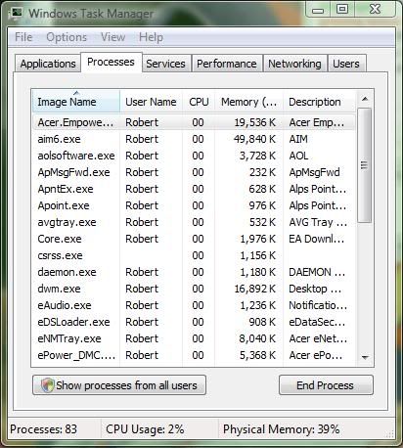This screenshot has height=448, width=403.
Task: Select the ApMsgFwd.exe process
Action: [194, 172]
